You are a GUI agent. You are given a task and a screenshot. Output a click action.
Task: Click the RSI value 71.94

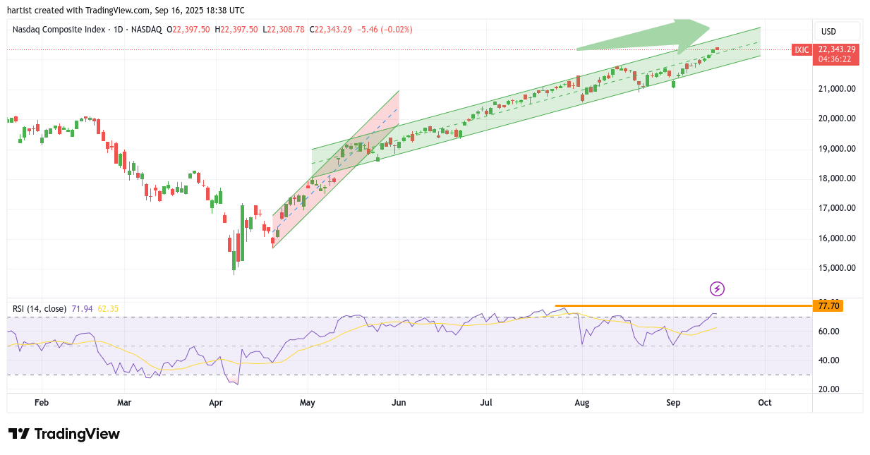click(x=83, y=309)
